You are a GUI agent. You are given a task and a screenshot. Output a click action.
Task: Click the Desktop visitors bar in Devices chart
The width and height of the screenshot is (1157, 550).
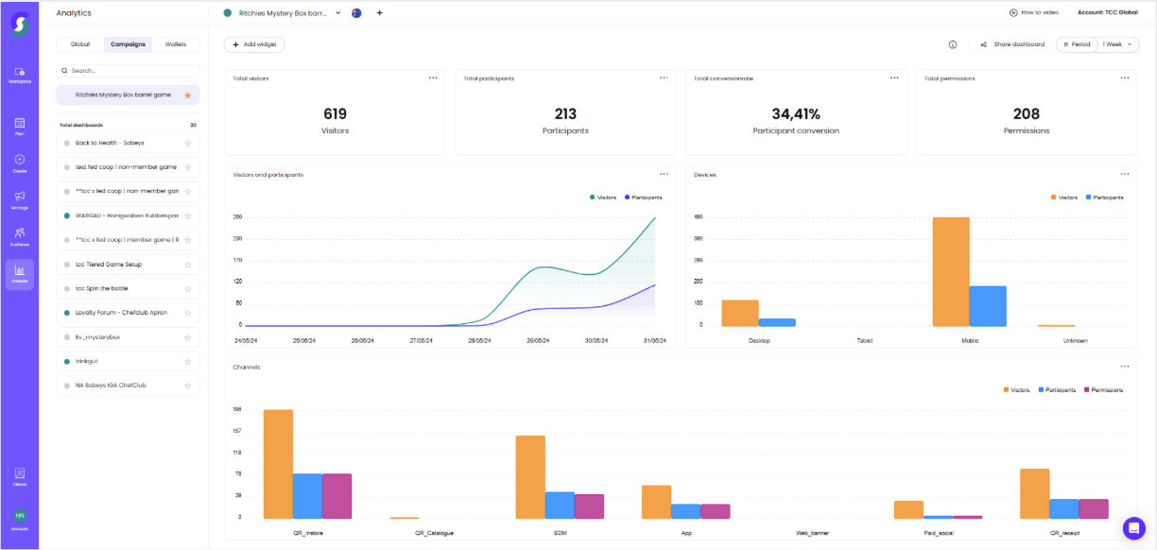[x=740, y=314]
